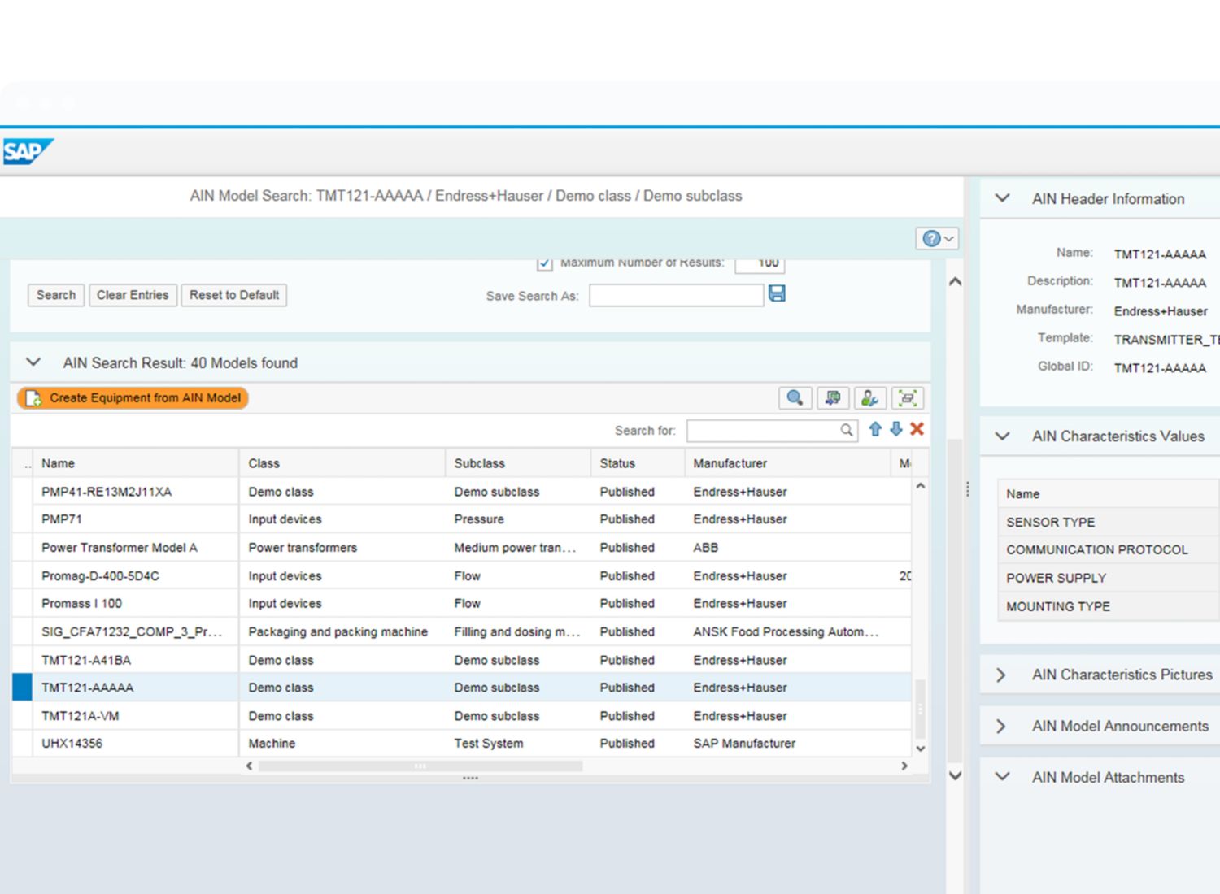Sort by the Manufacturer column header
The image size is (1220, 894).
pos(730,463)
